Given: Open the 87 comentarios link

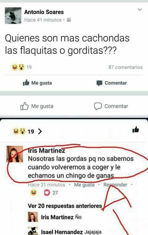Looking at the screenshot, I should coord(125,67).
